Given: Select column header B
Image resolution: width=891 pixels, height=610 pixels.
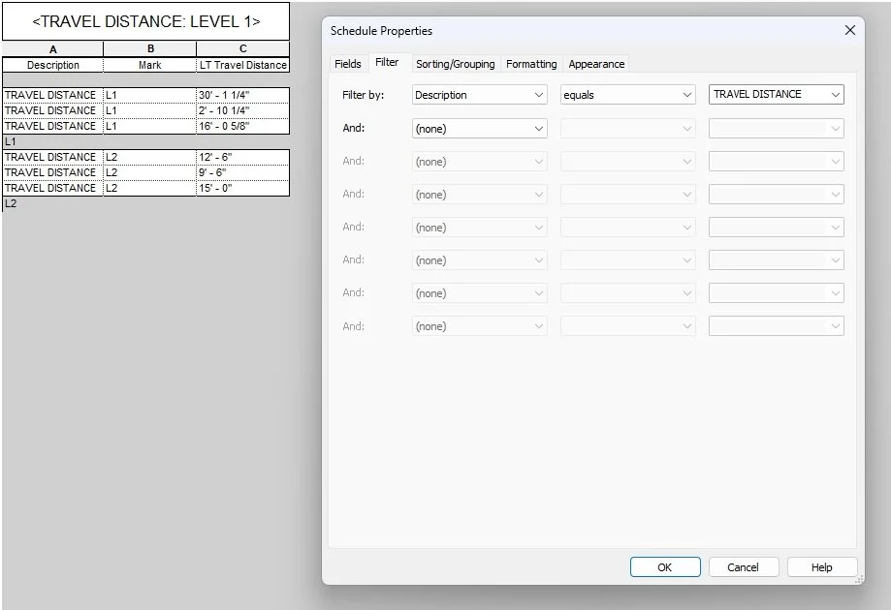Looking at the screenshot, I should click(150, 48).
